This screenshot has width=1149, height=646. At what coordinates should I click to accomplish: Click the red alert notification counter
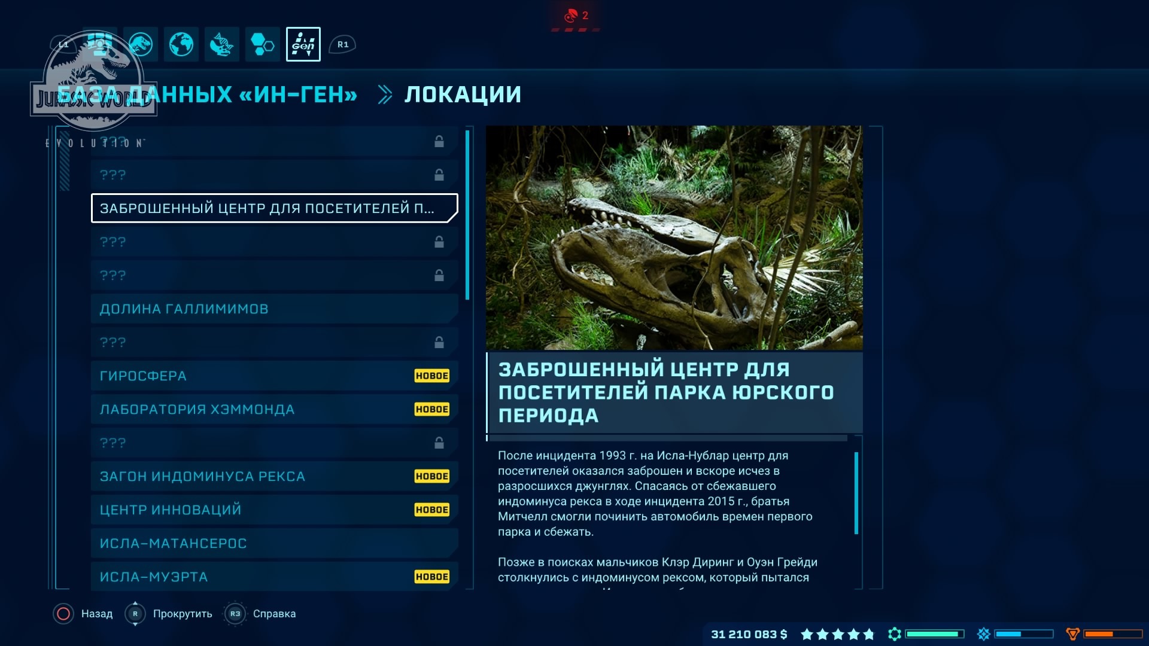(576, 16)
